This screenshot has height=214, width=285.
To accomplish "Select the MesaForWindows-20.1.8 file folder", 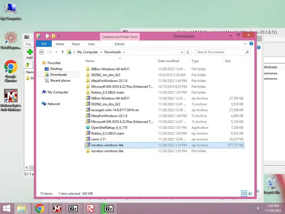I will (164, 81).
